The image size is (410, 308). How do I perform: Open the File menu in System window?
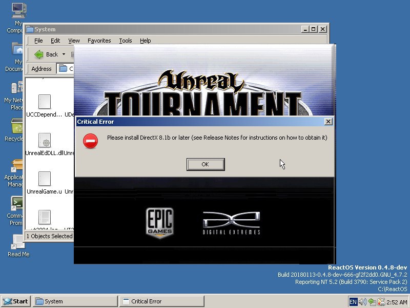[38, 41]
